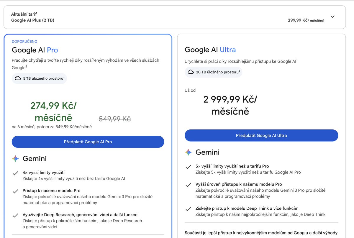Screen dimensions: 354x238
Task: Click 'Využívejte Deep Research' feature title
Action: click(80, 215)
